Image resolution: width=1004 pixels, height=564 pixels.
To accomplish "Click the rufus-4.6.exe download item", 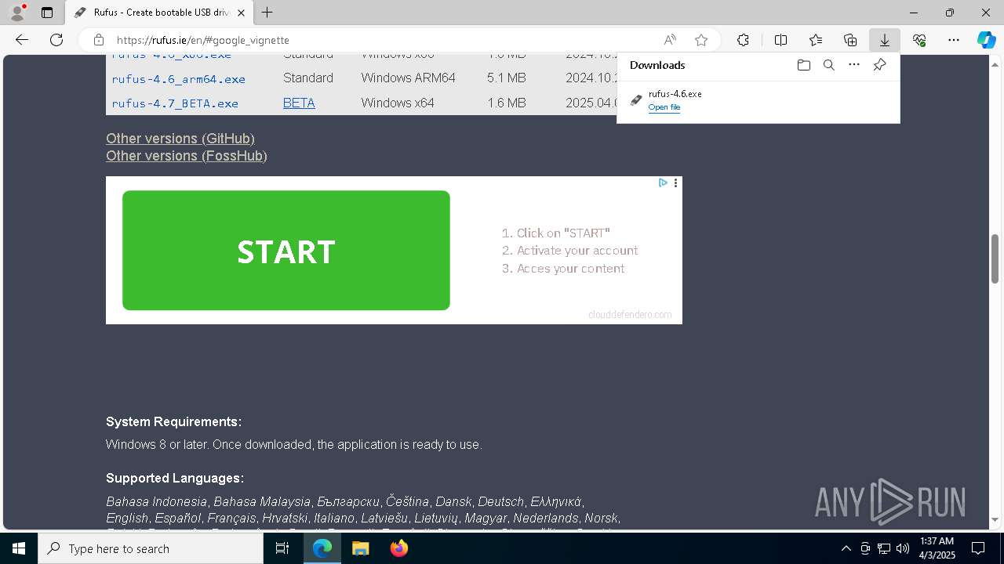I will tap(758, 100).
